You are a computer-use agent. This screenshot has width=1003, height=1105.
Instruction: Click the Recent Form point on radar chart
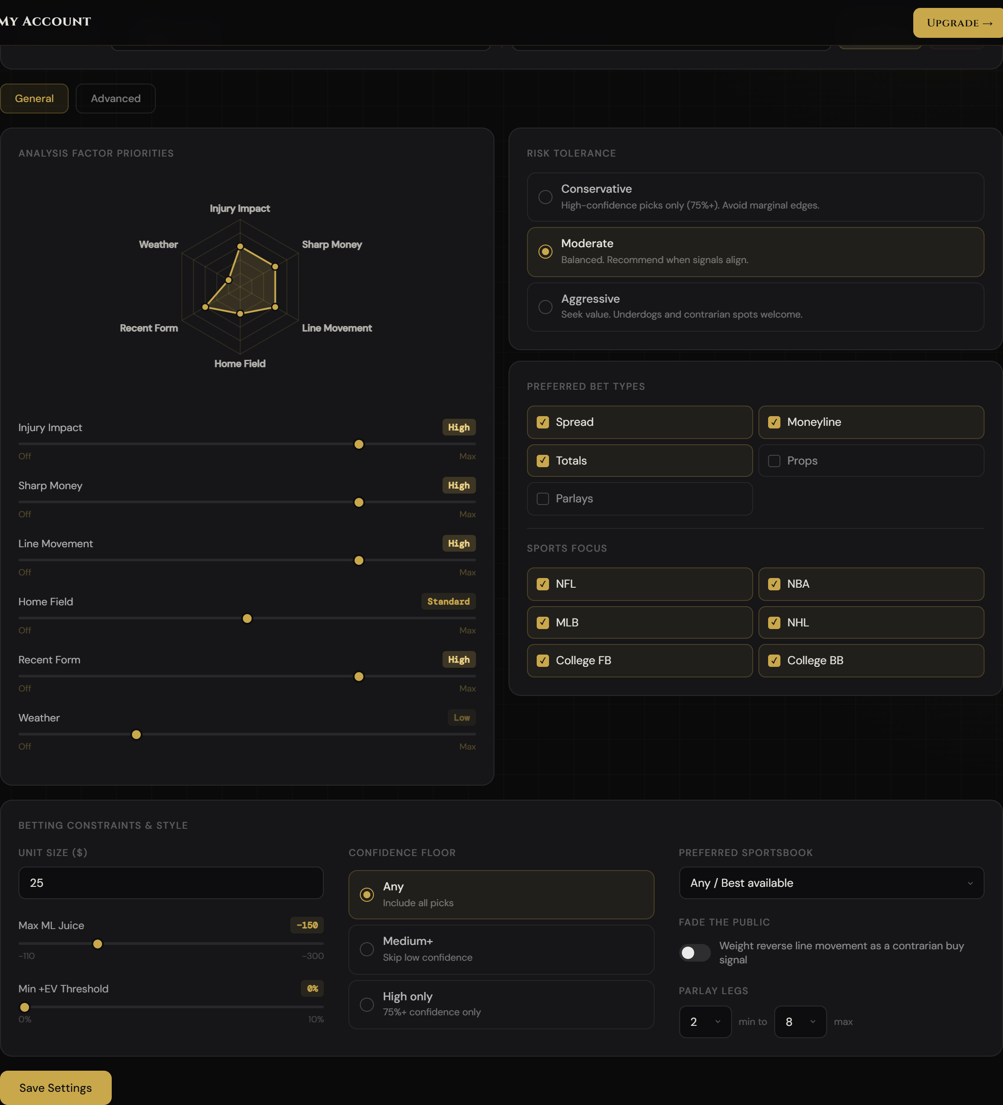205,307
